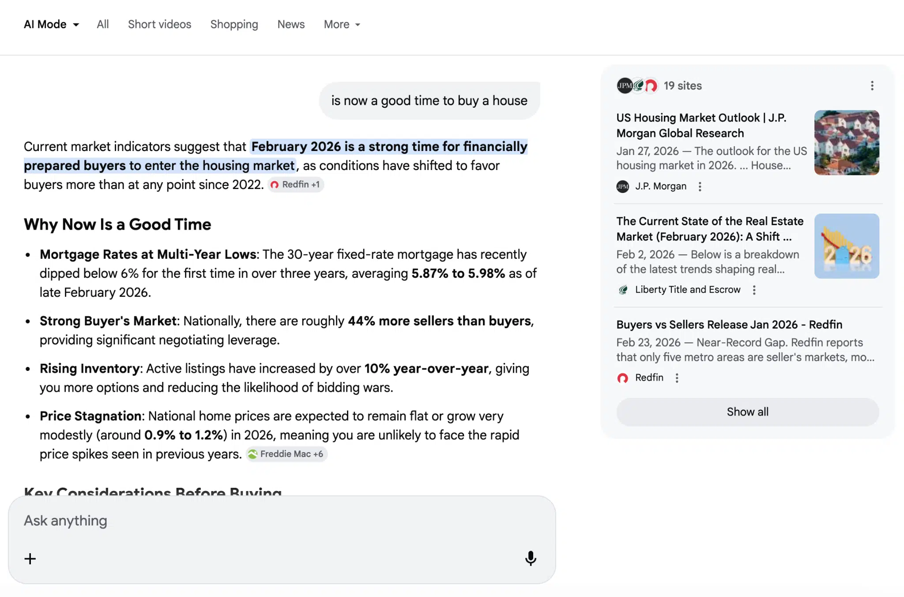Click the plus attach icon
The image size is (904, 597).
click(x=30, y=559)
